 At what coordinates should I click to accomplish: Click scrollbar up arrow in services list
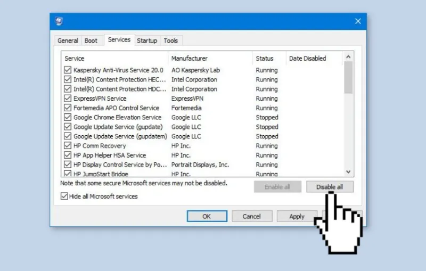348,57
